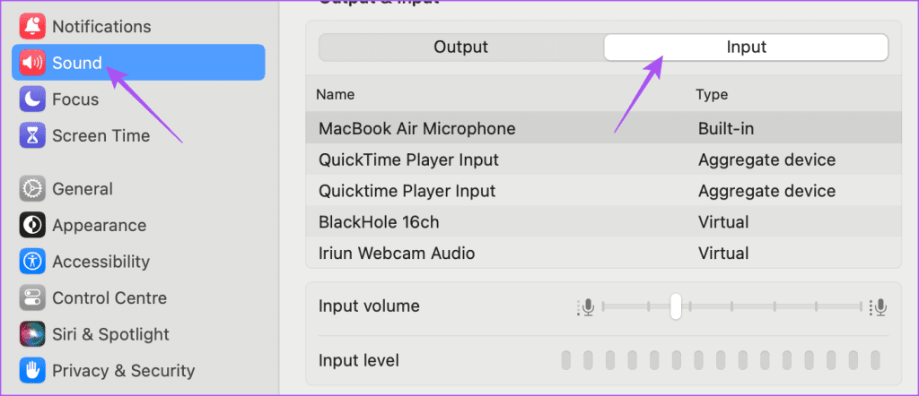Screen dimensions: 919x396
Task: Click the Siri & Spotlight icon
Action: click(32, 334)
